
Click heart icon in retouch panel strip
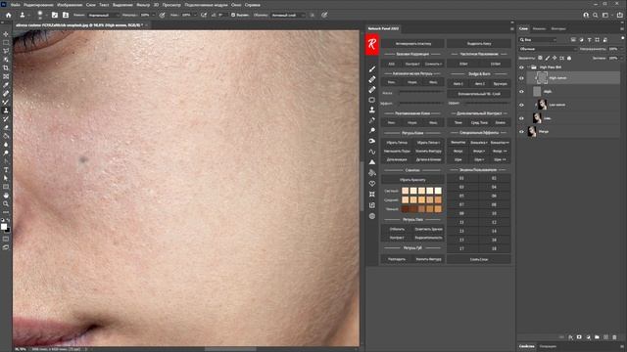tap(372, 184)
